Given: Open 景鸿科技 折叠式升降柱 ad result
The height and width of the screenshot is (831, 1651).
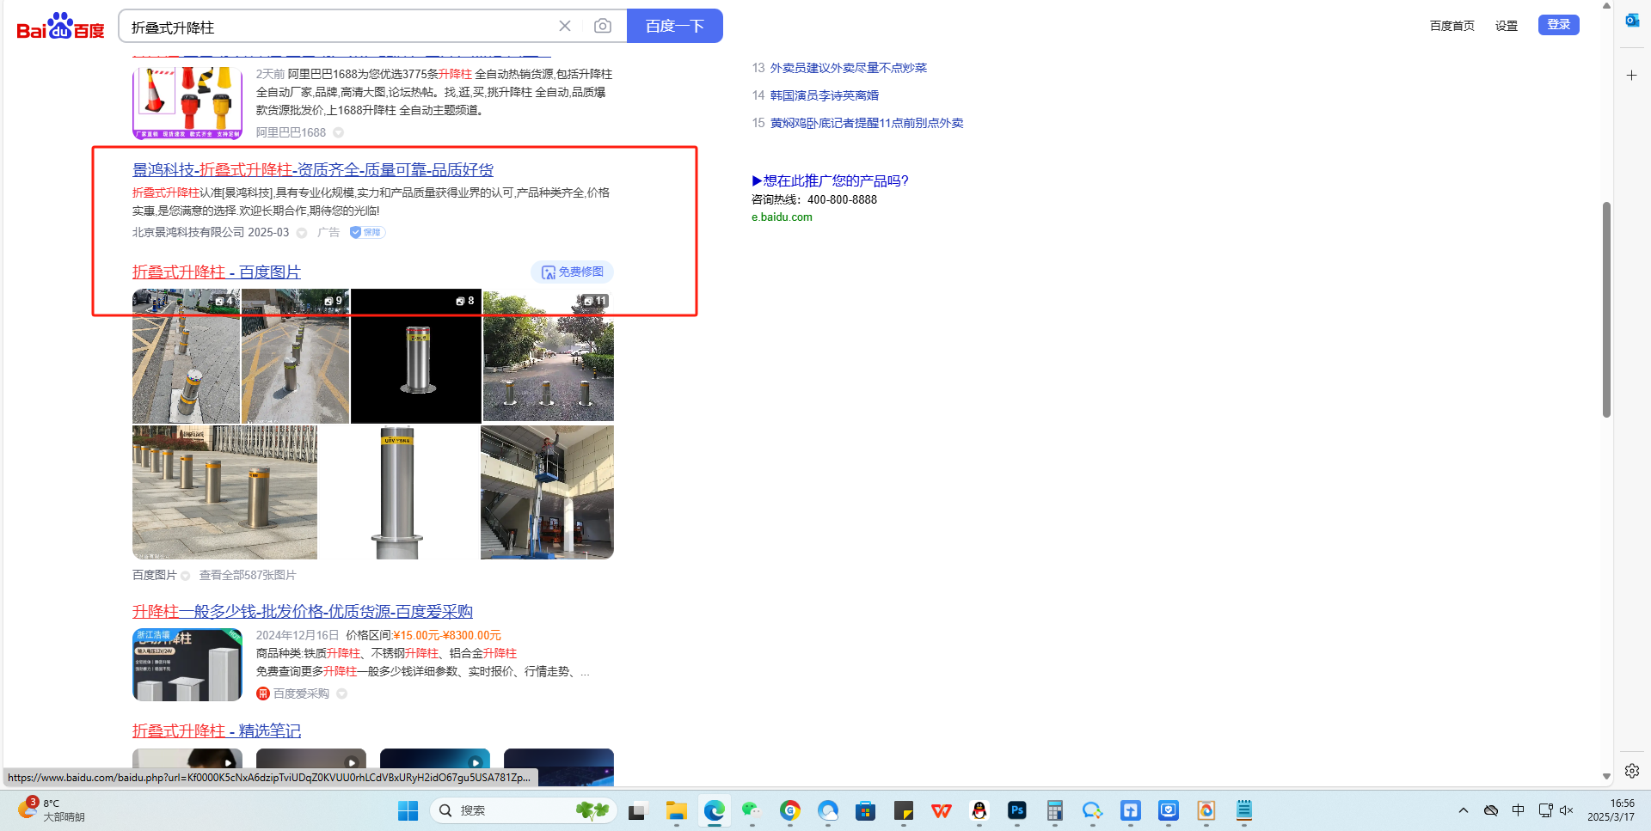Looking at the screenshot, I should (x=313, y=170).
